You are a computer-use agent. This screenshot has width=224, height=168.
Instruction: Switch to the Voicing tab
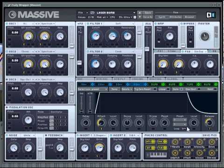[x=139, y=79]
